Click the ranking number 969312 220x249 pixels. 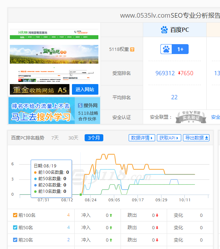tap(165, 73)
